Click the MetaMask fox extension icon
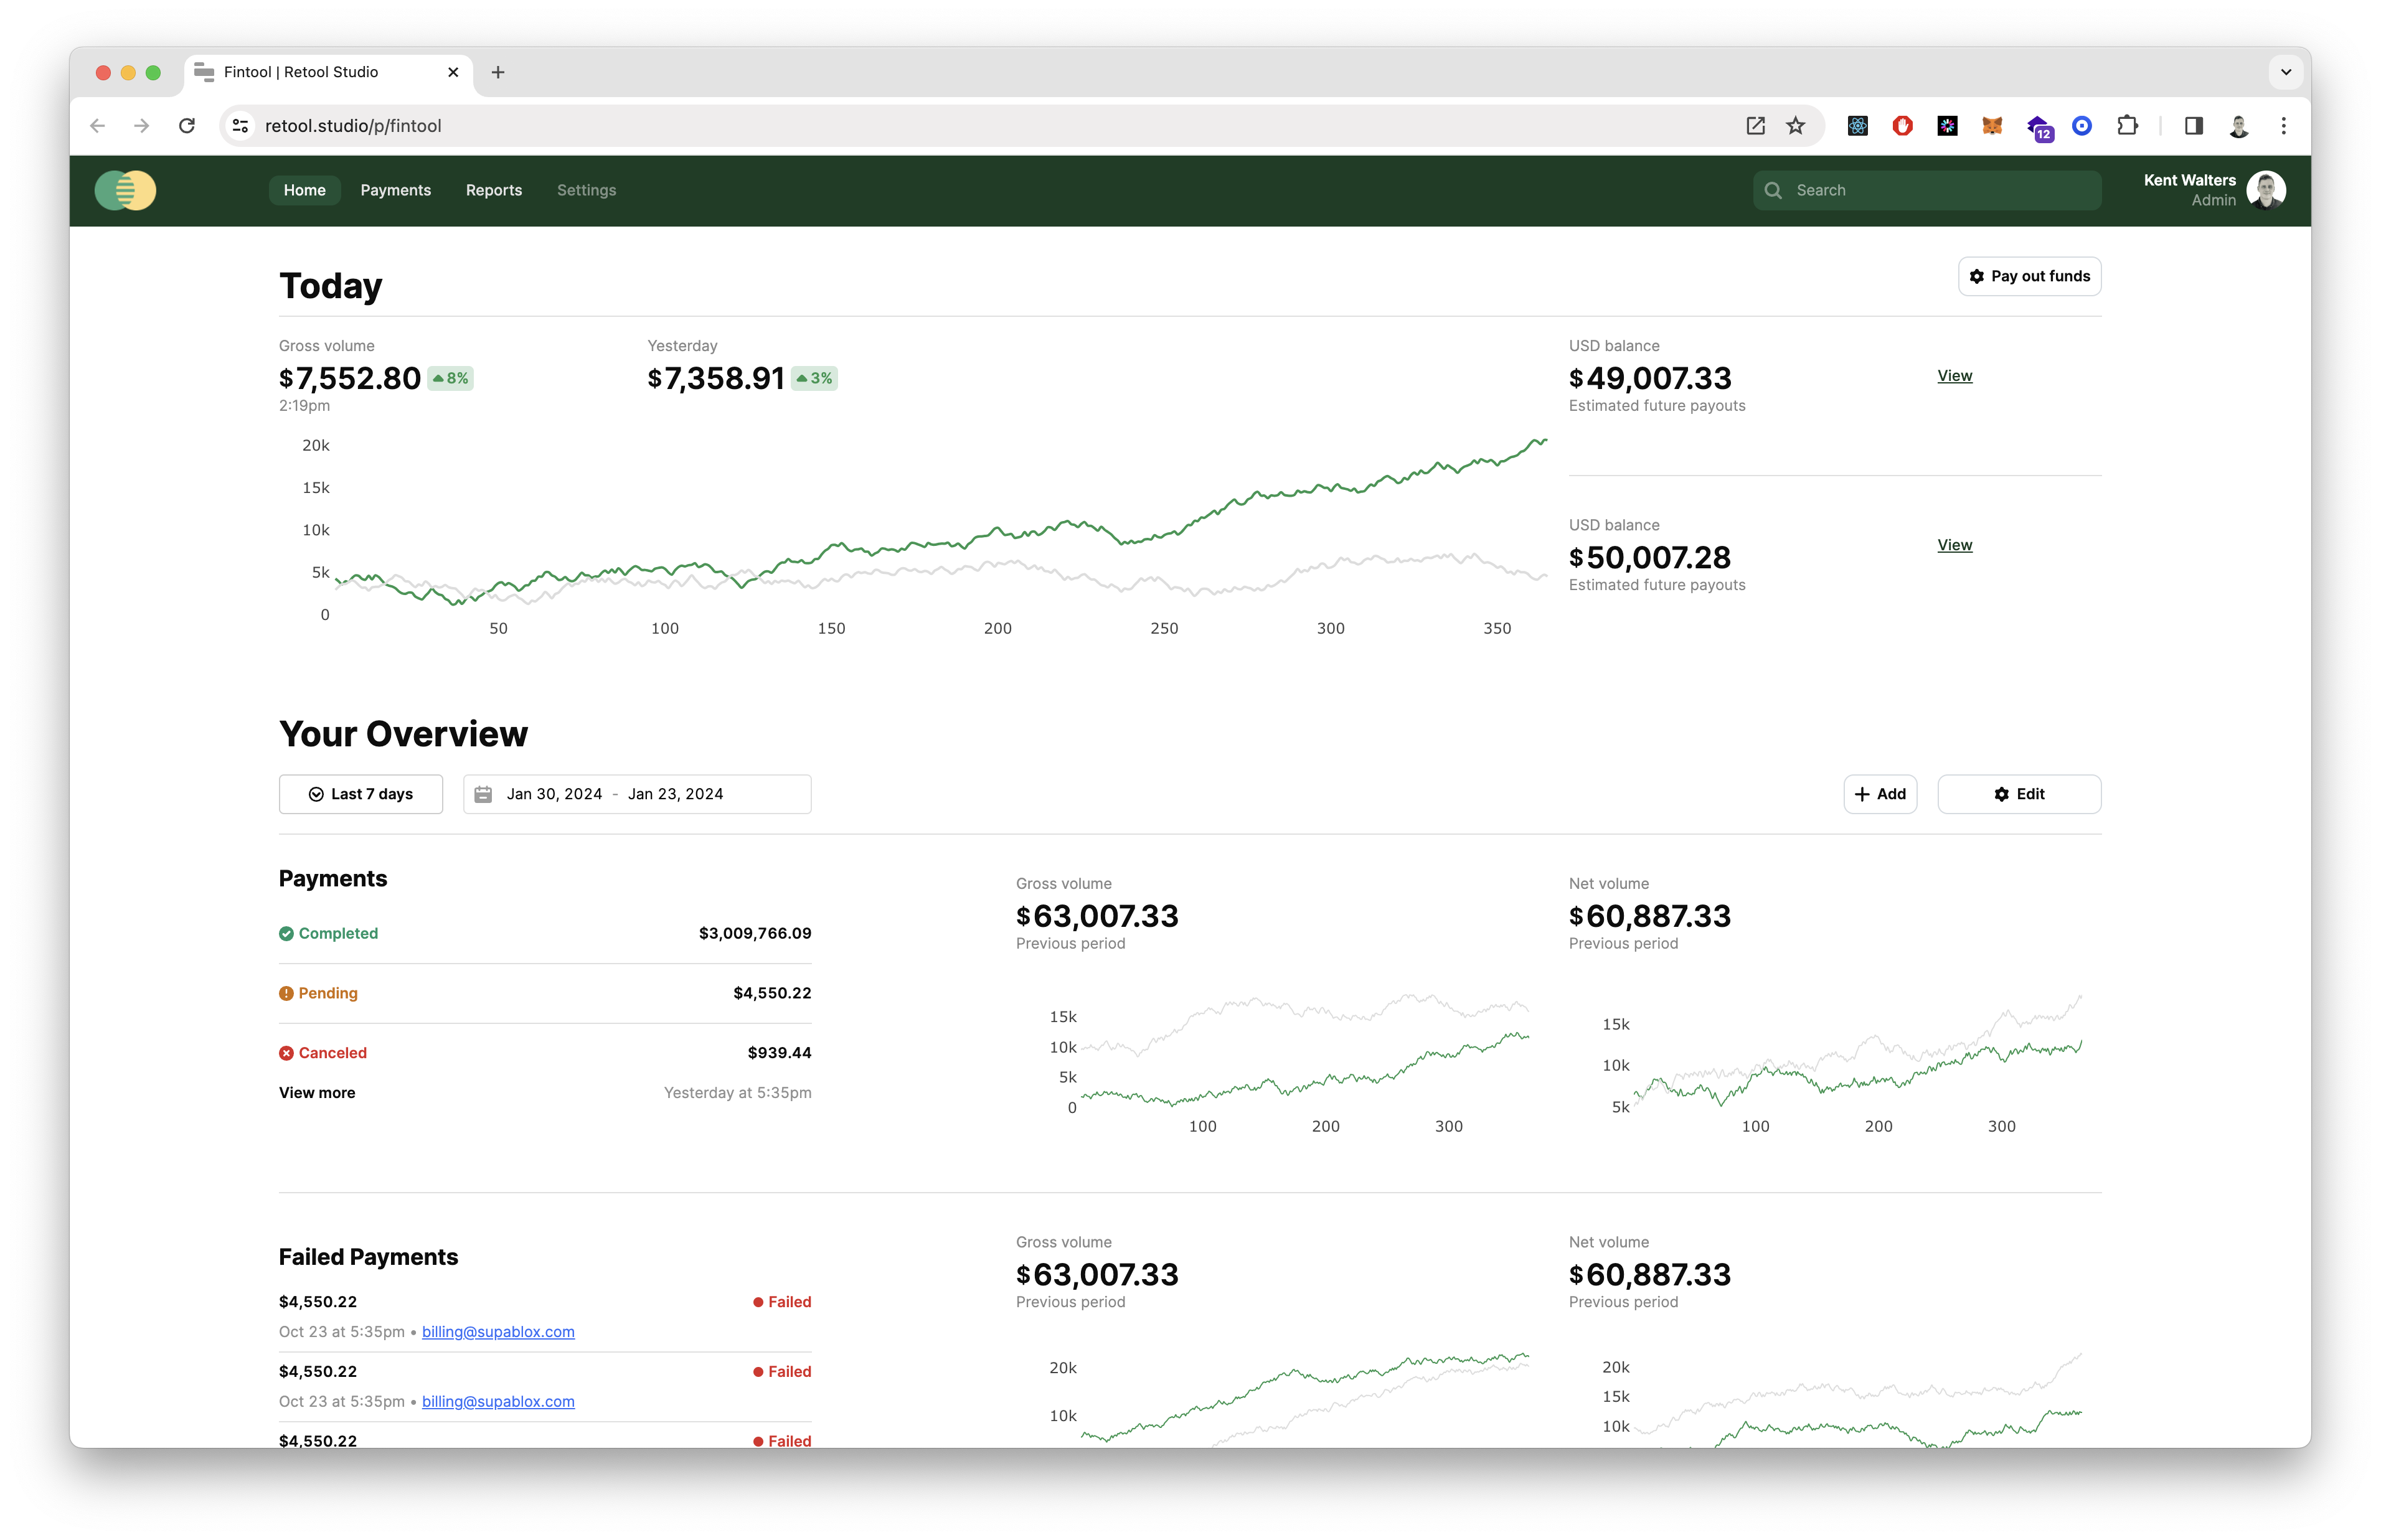The image size is (2381, 1540). point(1992,126)
